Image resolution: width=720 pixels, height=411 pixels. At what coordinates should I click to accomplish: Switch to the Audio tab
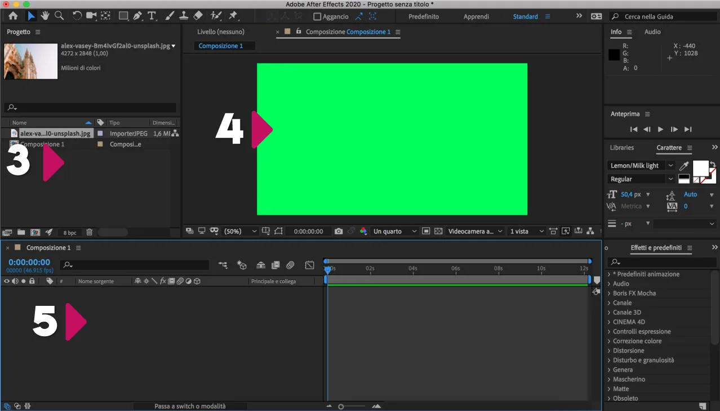652,31
